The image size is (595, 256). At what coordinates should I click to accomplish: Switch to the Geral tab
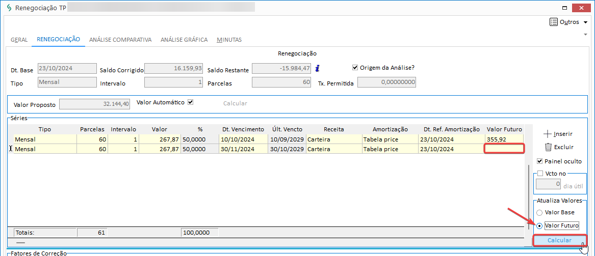coord(19,40)
